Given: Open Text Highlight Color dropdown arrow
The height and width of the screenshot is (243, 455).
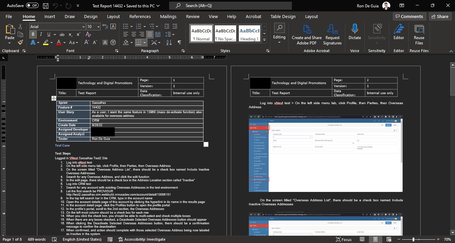Looking at the screenshot, I should point(51,43).
